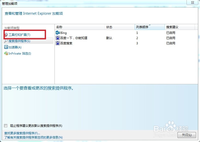Open 加速器(A) add-on type
The height and width of the screenshot is (142, 200).
click(15, 47)
